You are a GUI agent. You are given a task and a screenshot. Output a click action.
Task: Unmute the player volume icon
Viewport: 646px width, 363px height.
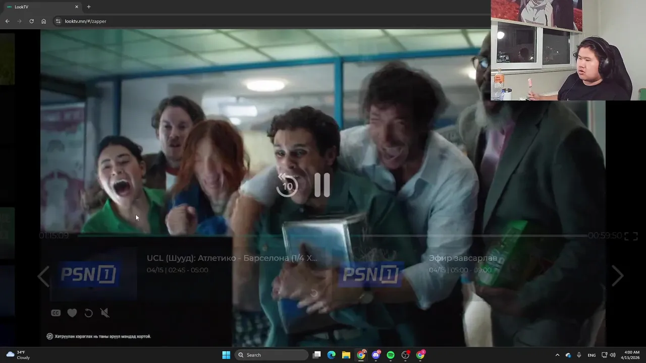[x=105, y=313]
